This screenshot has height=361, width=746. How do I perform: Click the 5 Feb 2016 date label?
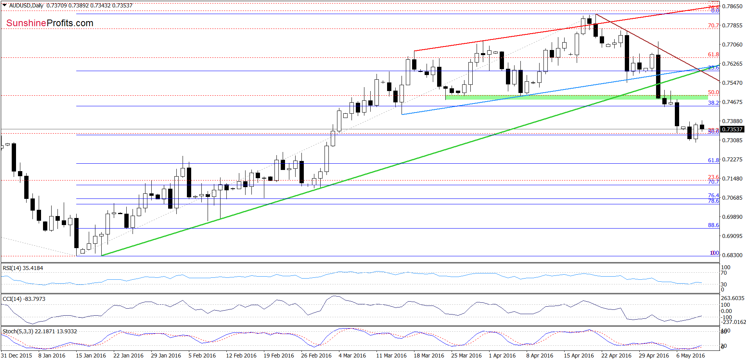click(202, 356)
